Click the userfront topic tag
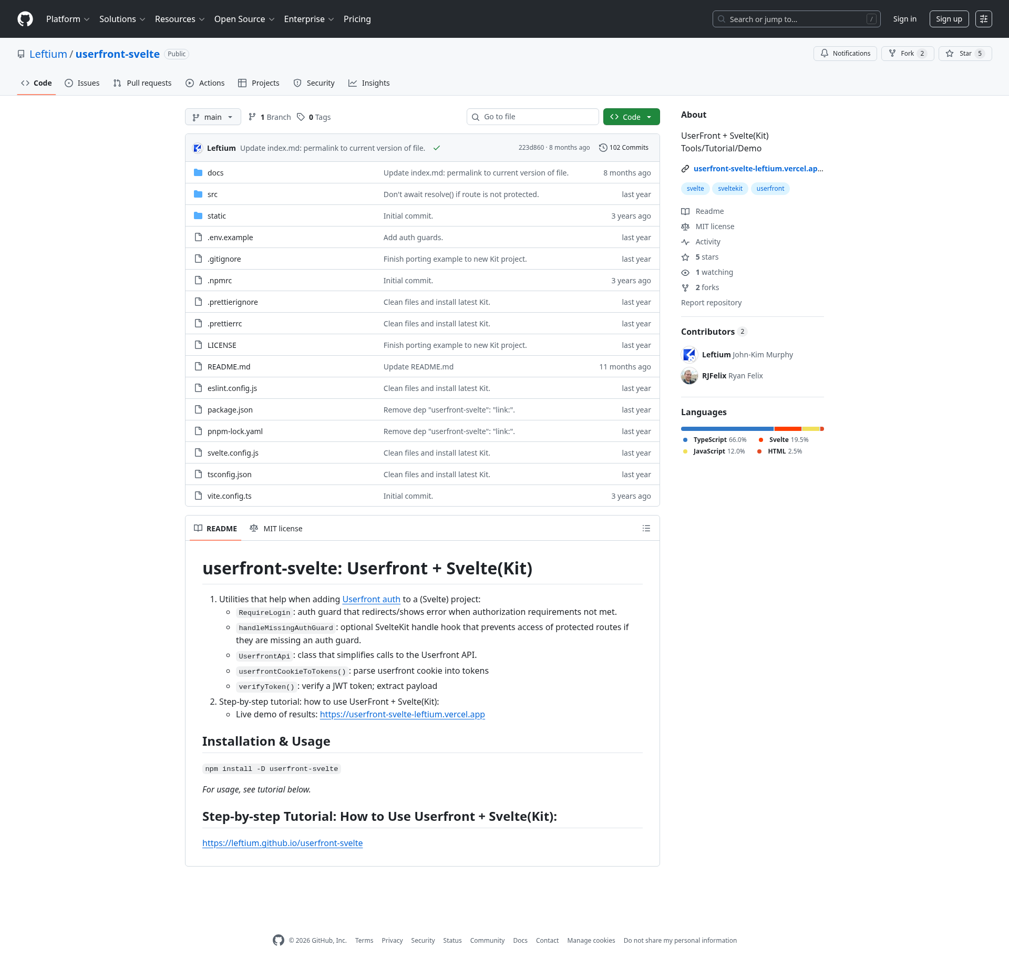 770,189
